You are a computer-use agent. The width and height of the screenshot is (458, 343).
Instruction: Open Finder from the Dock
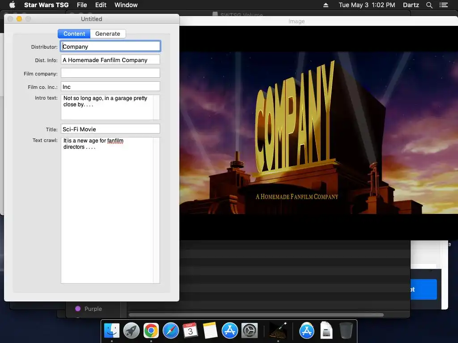[x=111, y=331]
